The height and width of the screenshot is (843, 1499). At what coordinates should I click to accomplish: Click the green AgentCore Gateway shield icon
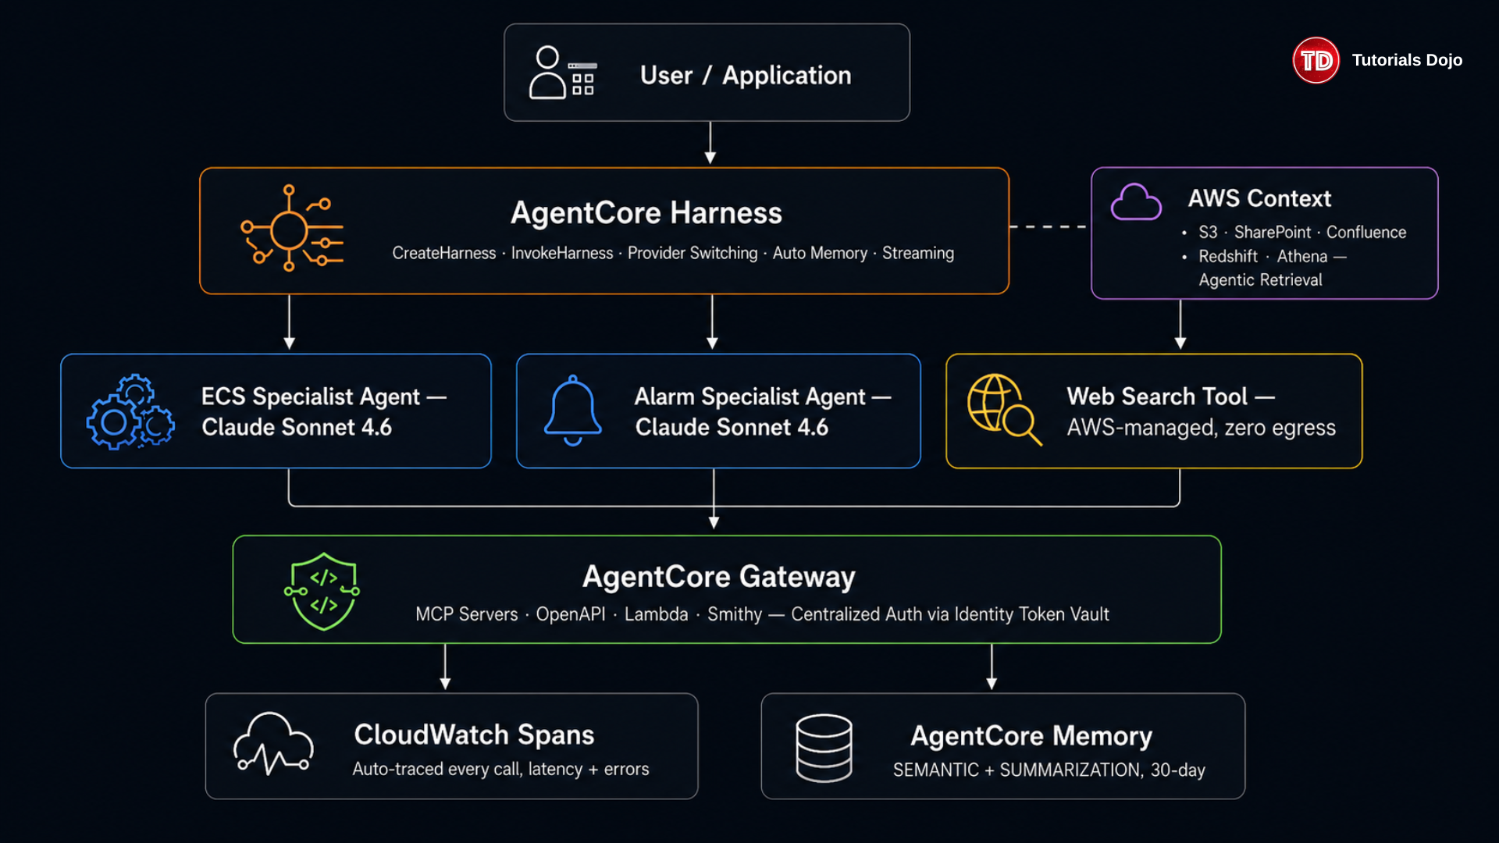322,591
